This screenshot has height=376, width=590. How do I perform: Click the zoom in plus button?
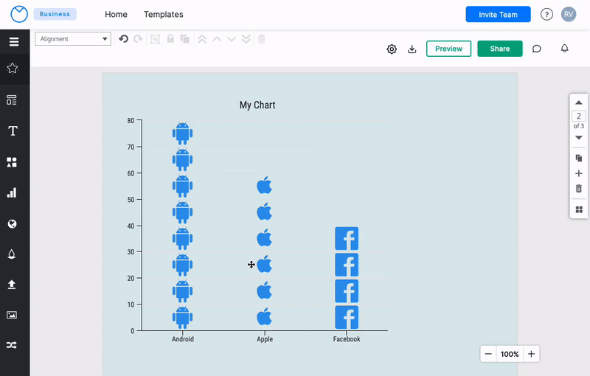(531, 354)
